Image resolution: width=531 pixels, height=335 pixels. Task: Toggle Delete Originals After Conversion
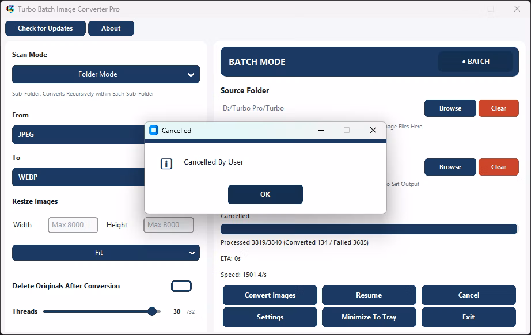coord(181,286)
